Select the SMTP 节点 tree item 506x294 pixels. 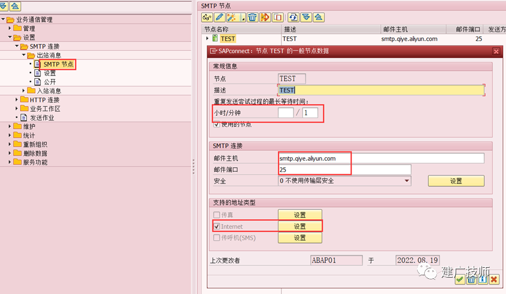coord(58,64)
